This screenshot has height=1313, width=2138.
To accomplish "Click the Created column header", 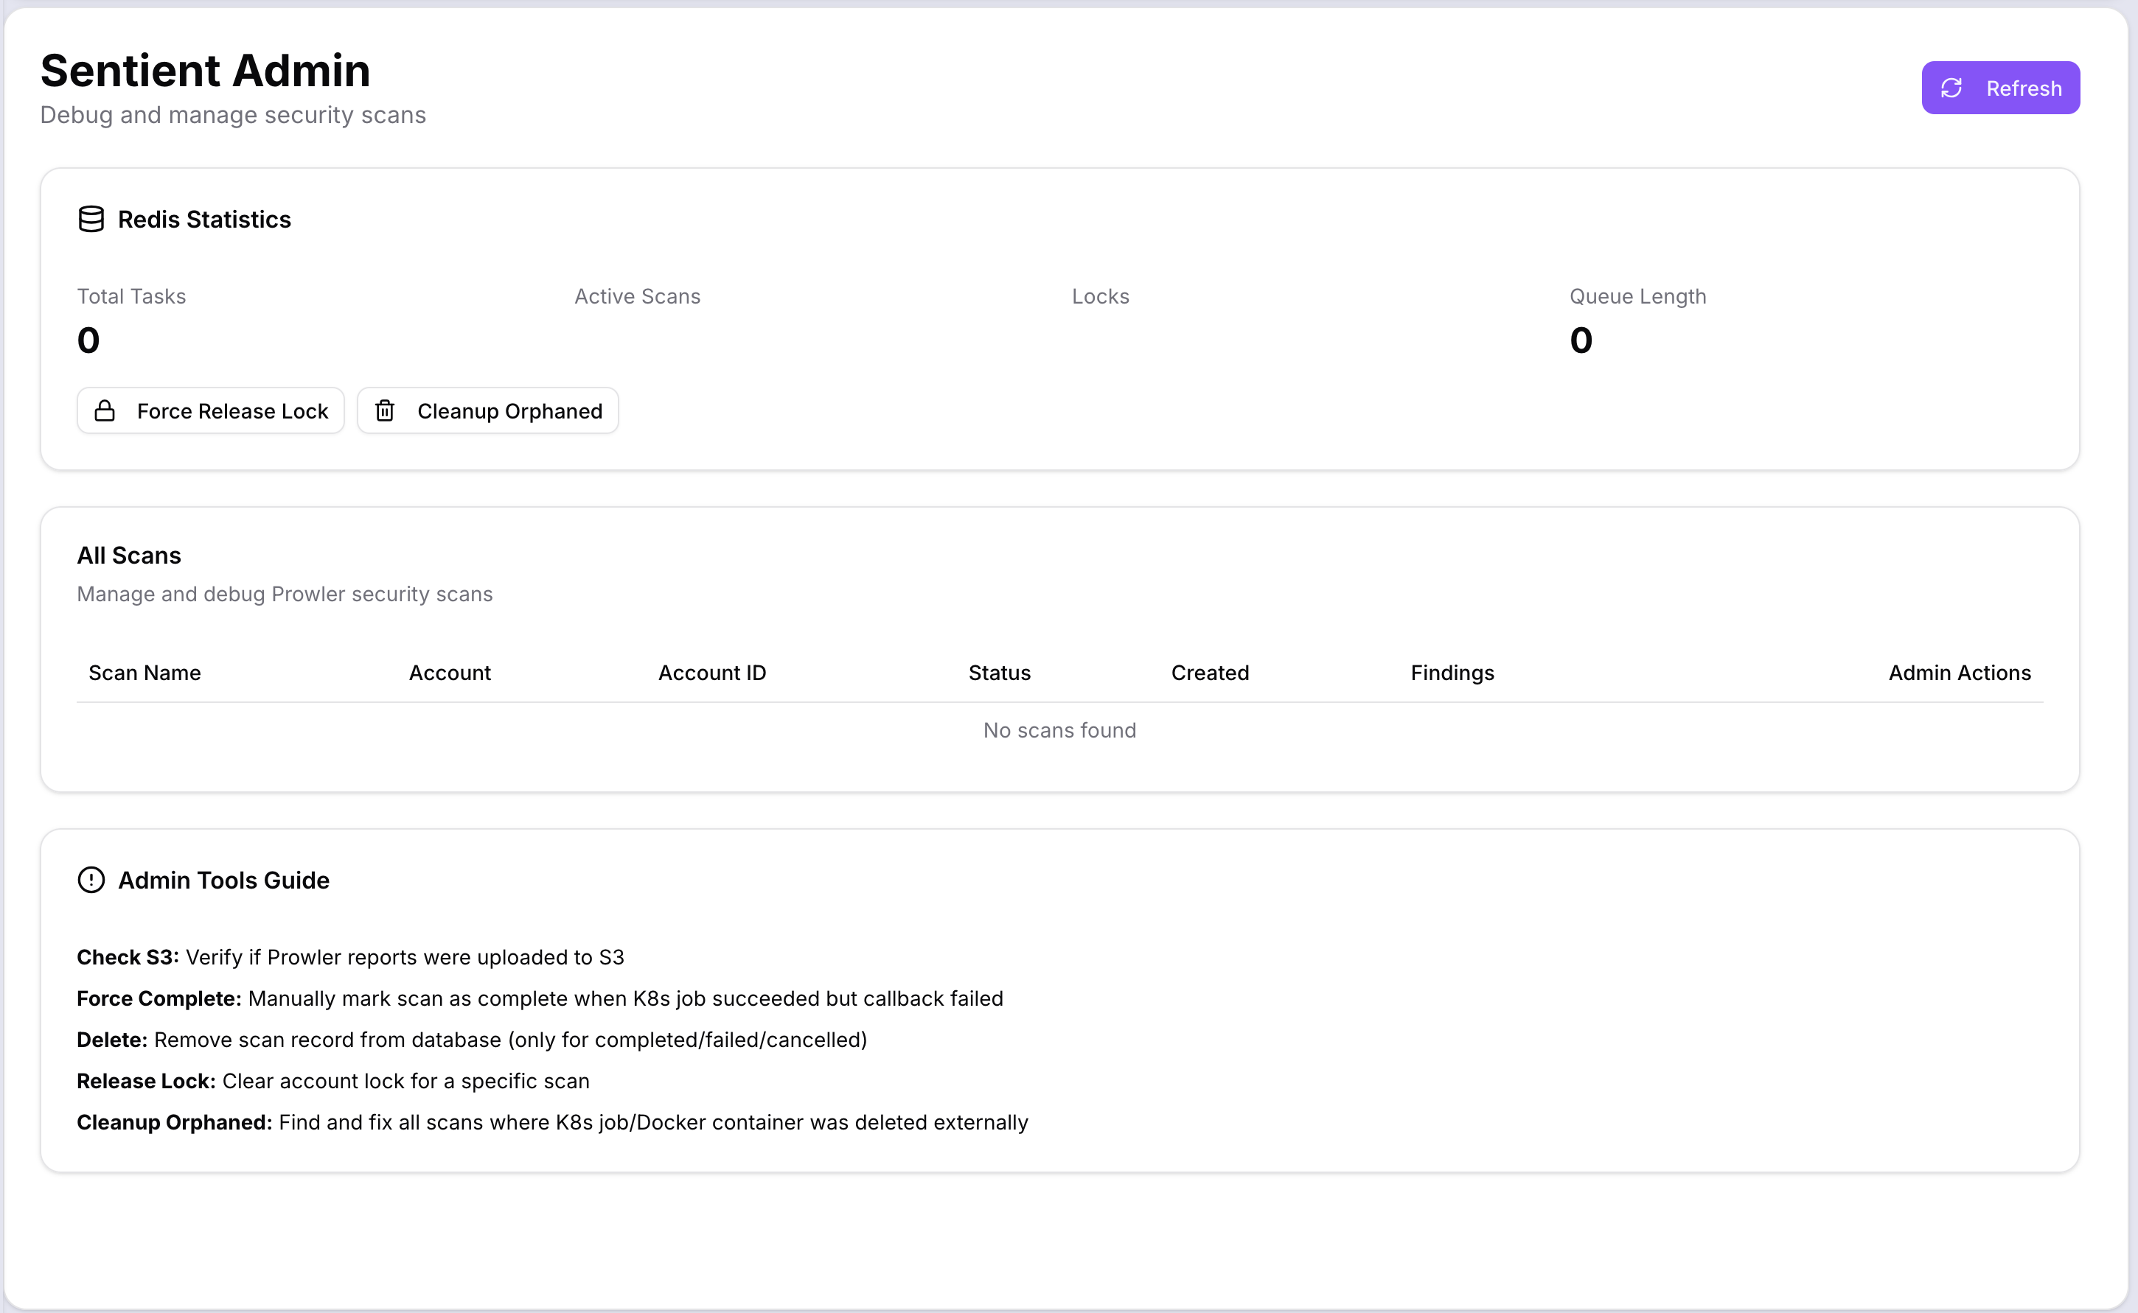I will click(x=1210, y=673).
